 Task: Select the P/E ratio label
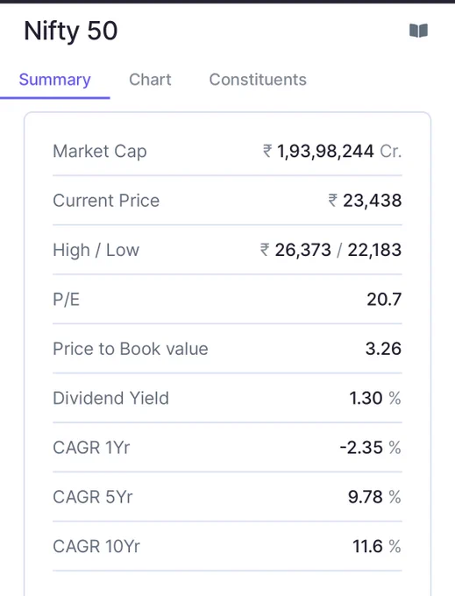click(66, 300)
